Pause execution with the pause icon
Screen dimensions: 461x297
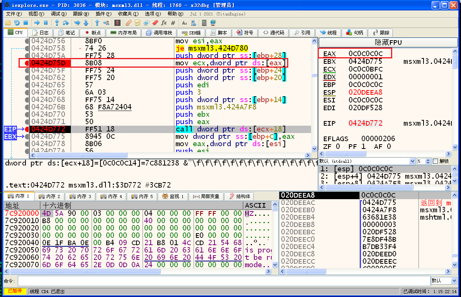(46, 23)
